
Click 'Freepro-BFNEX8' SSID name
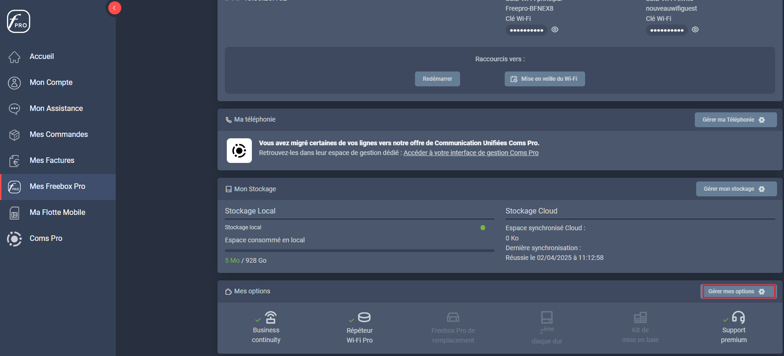coord(529,8)
